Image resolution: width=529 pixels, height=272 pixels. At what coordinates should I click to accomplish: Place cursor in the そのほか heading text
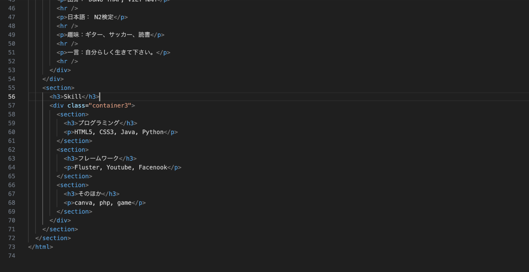click(90, 194)
